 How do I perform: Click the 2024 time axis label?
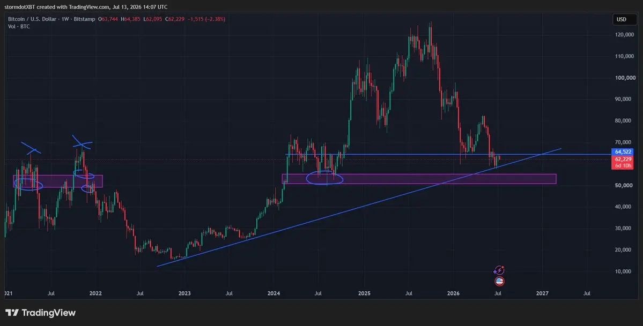click(274, 293)
